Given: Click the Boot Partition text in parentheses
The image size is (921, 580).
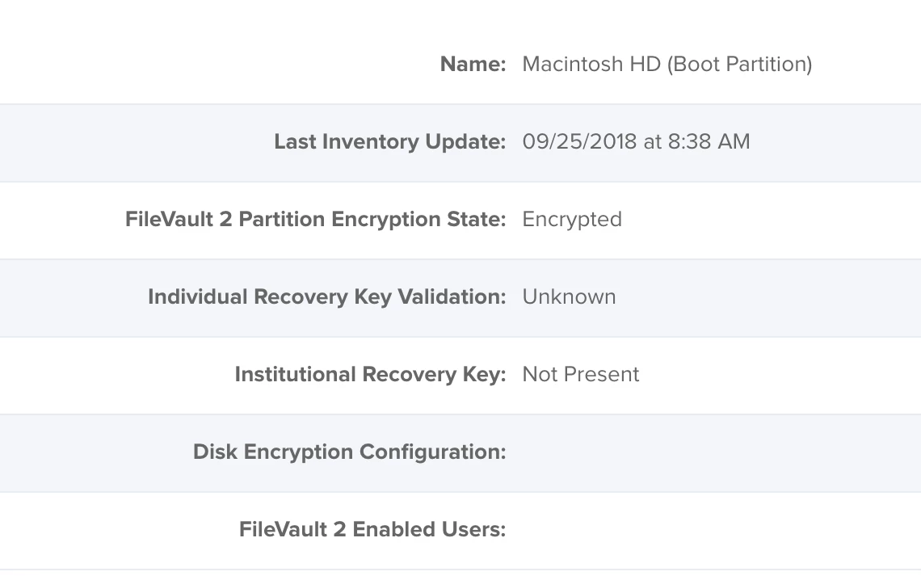Looking at the screenshot, I should point(739,64).
